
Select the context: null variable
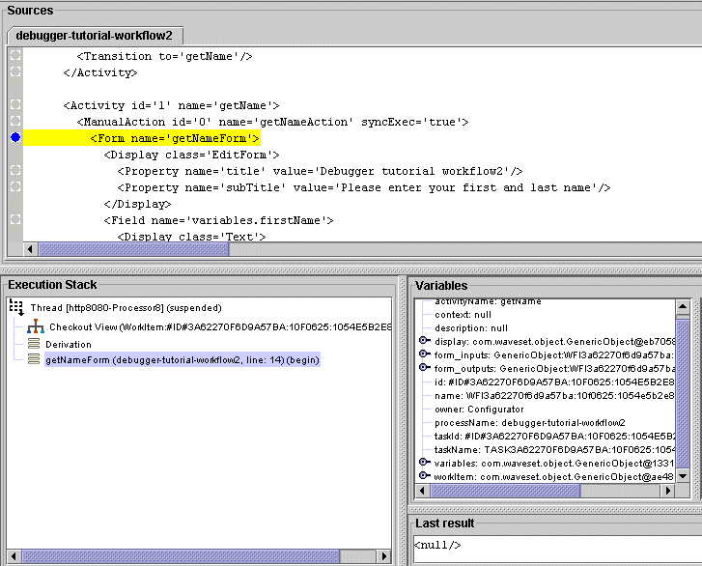click(x=463, y=315)
